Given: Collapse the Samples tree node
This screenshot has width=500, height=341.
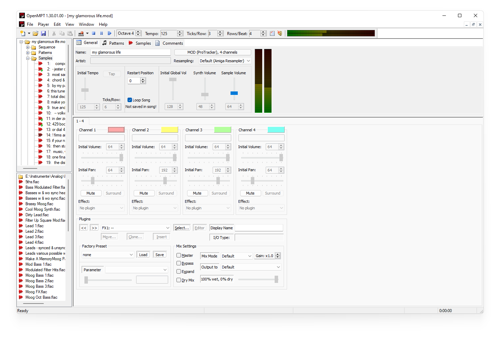Looking at the screenshot, I should click(28, 58).
